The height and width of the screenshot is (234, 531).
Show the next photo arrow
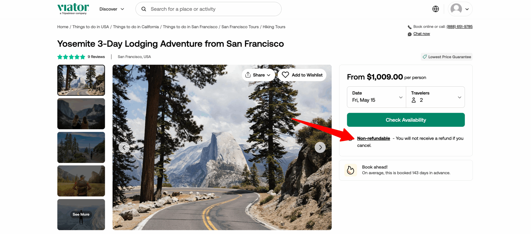(x=320, y=147)
